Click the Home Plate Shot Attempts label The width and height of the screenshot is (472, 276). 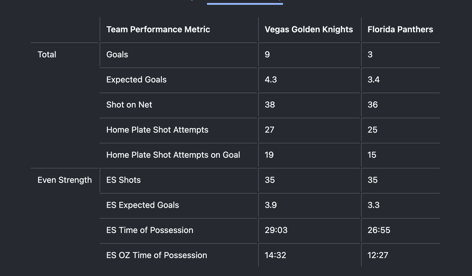[x=157, y=130]
